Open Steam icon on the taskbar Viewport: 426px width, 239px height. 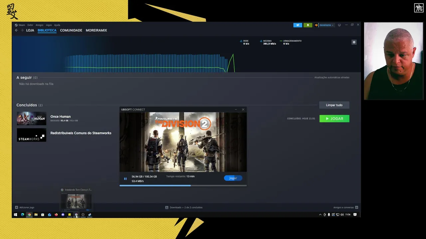tap(90, 215)
